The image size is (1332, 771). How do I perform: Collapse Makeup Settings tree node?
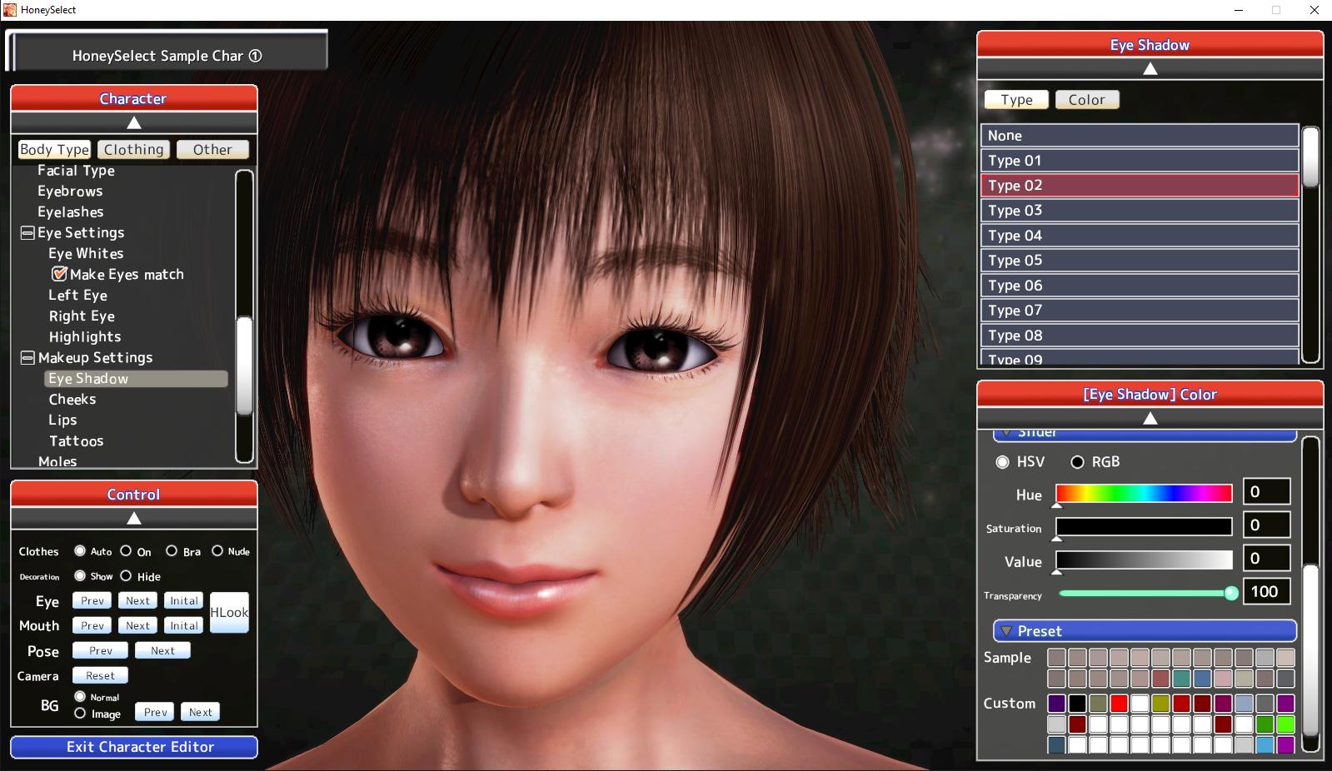(x=27, y=358)
